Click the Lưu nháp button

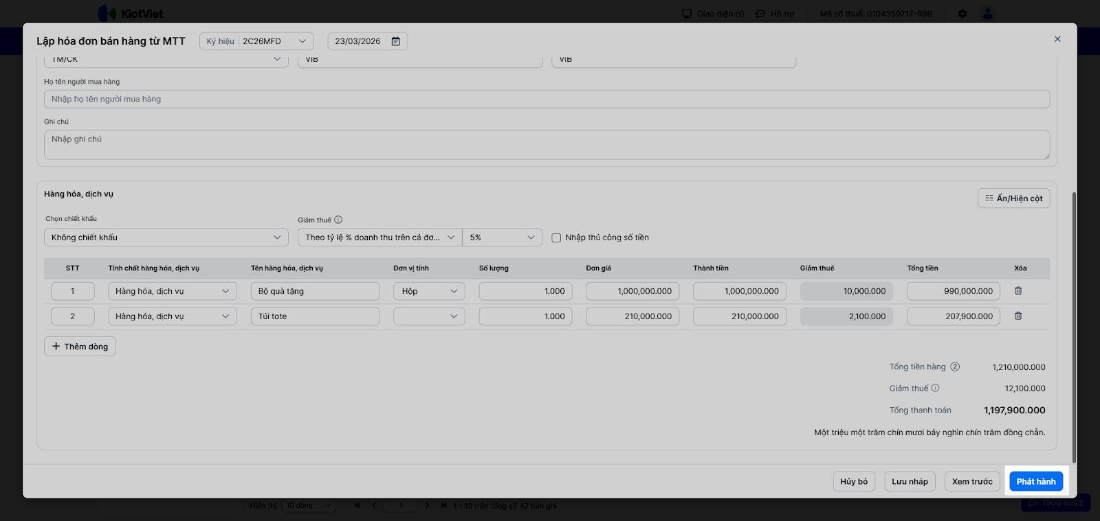pos(910,481)
